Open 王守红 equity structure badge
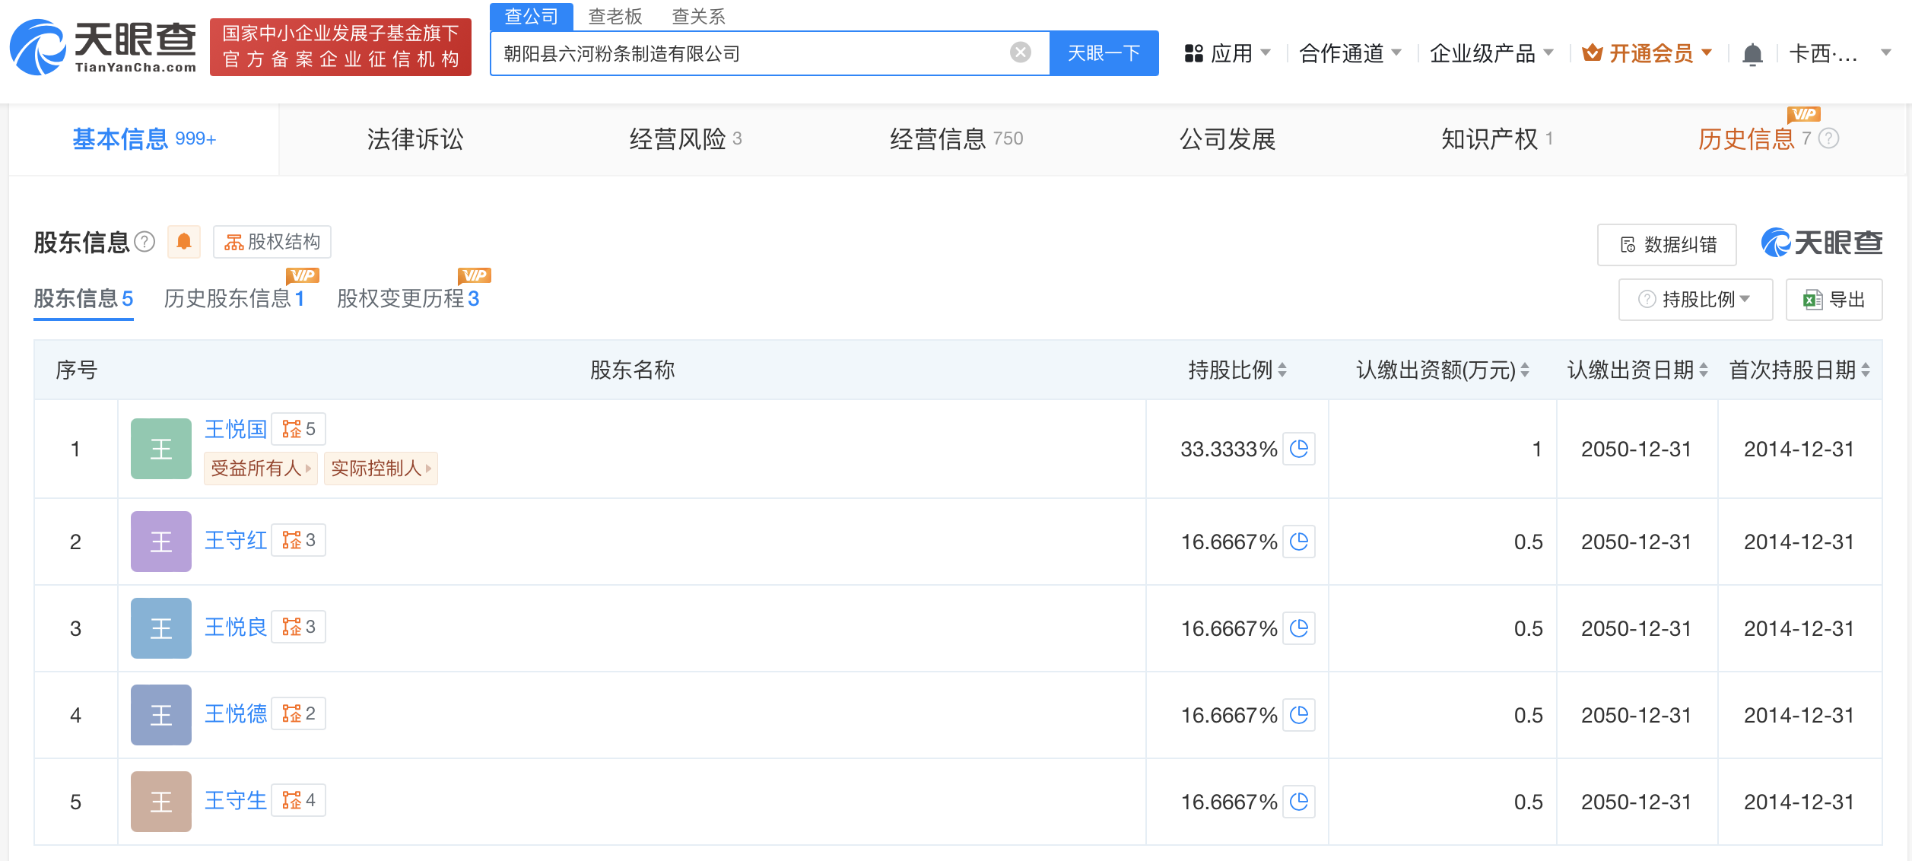This screenshot has width=1912, height=861. (x=299, y=540)
